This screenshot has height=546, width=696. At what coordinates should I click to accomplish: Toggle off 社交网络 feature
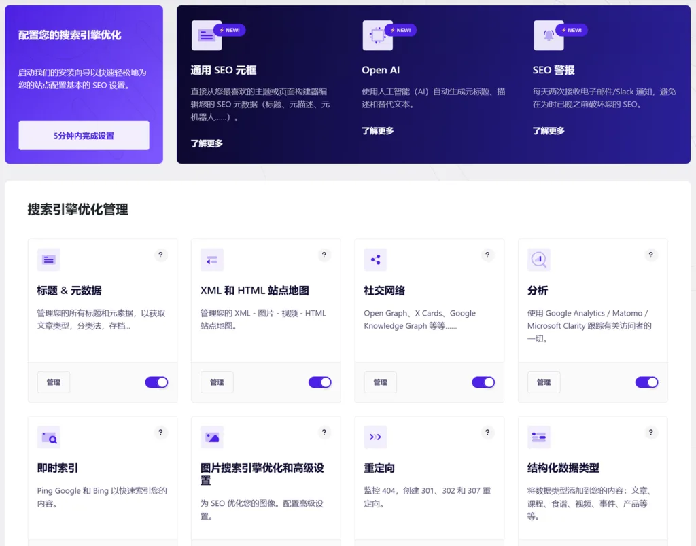point(483,382)
